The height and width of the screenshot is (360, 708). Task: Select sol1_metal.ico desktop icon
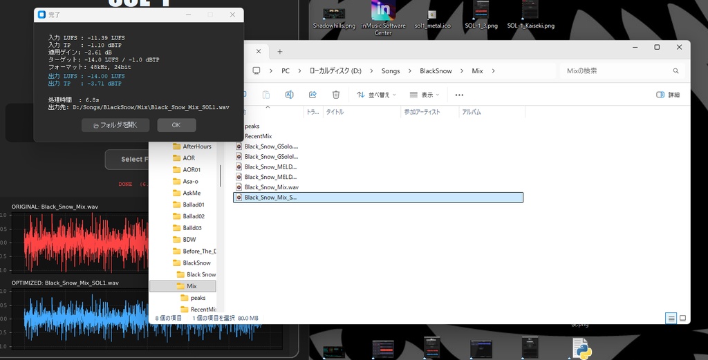click(433, 18)
